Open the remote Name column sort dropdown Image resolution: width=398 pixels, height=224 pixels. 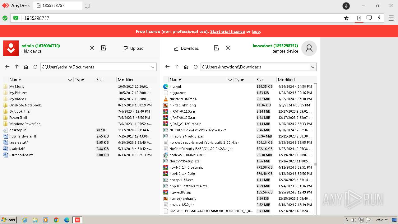pos(230,80)
